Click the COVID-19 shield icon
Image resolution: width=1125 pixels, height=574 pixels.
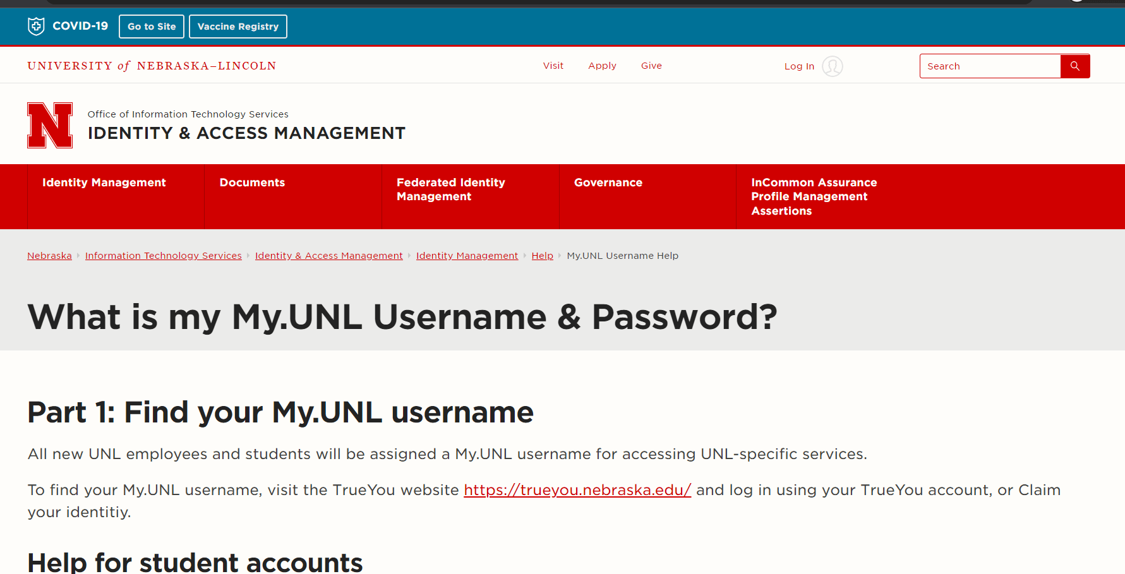tap(36, 26)
